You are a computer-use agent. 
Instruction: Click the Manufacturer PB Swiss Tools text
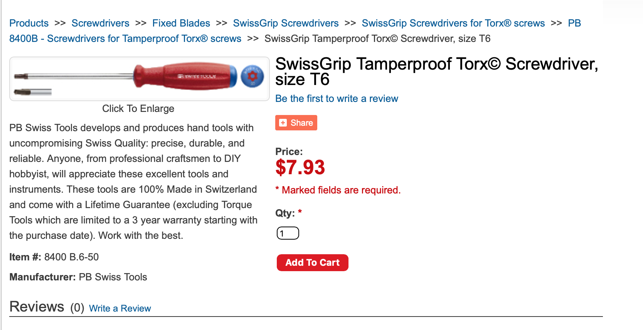pos(78,277)
